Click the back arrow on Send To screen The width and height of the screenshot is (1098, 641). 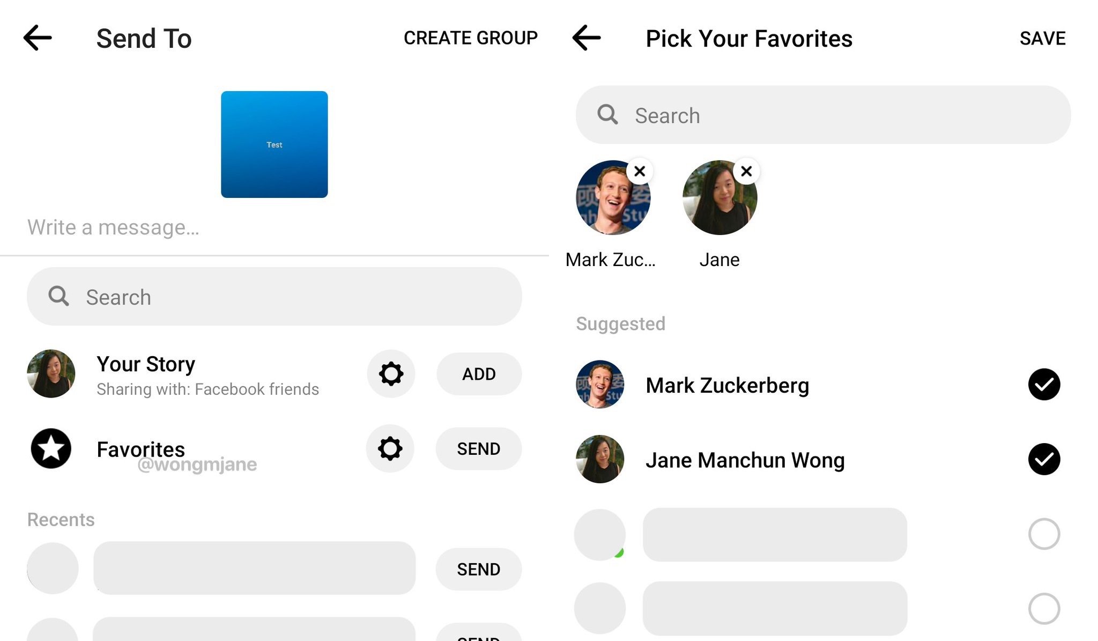pos(38,38)
